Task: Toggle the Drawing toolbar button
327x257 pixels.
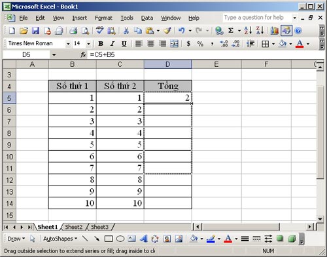Action: 286,31
